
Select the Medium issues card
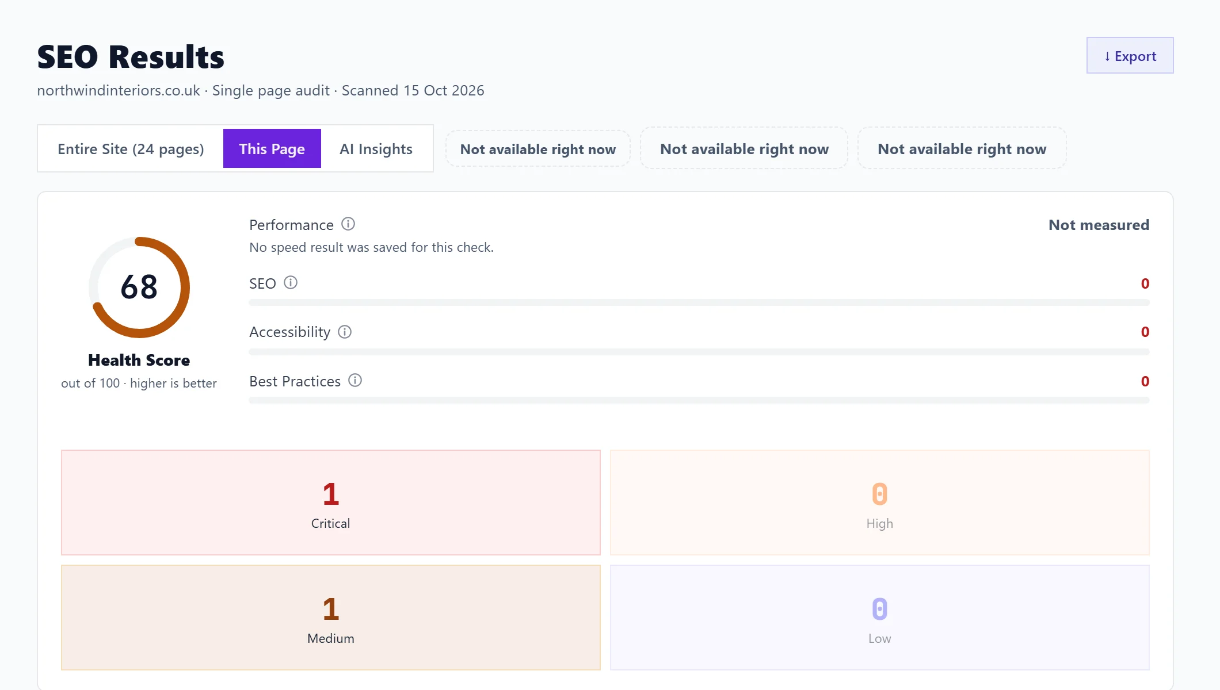(331, 618)
